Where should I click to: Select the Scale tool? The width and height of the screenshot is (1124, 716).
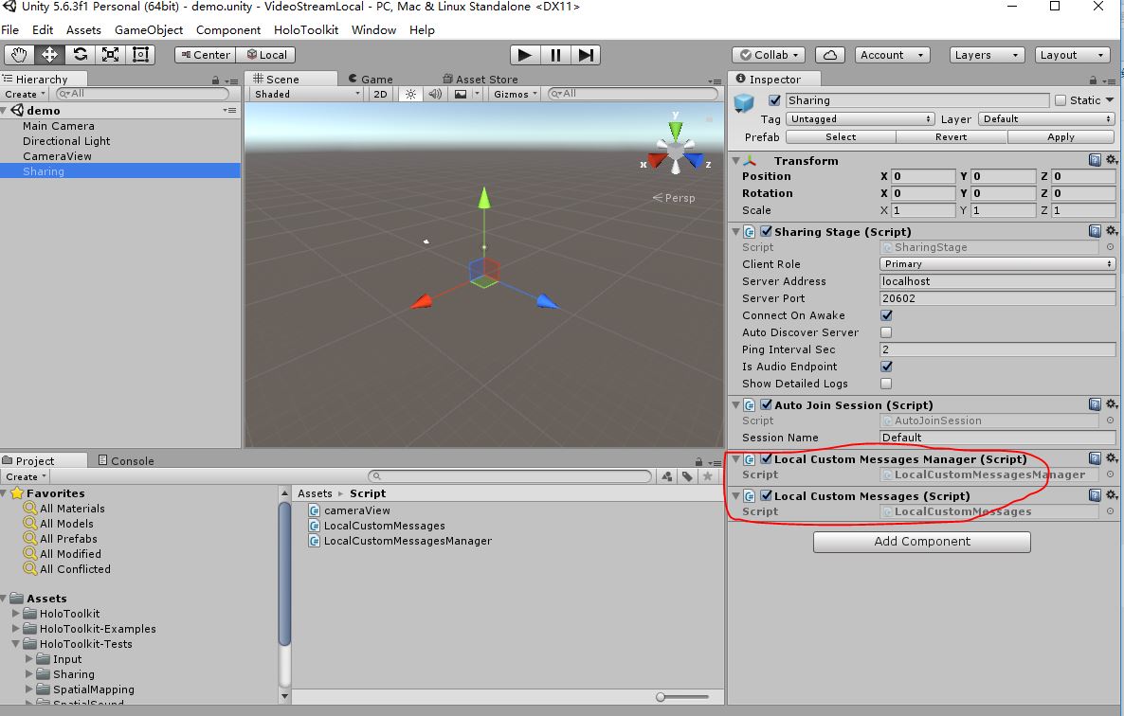(x=110, y=54)
